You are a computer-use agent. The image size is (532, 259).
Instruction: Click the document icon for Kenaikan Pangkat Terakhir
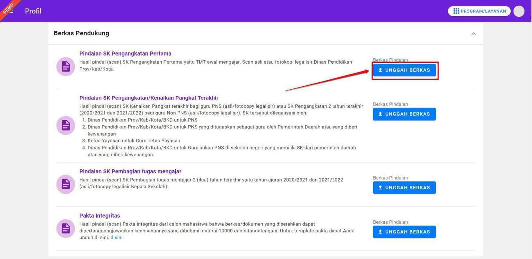coord(66,125)
